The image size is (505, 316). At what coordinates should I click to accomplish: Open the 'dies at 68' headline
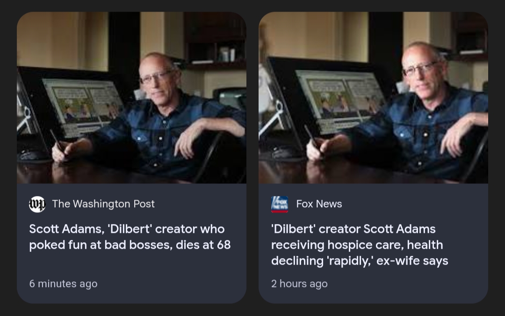click(130, 237)
